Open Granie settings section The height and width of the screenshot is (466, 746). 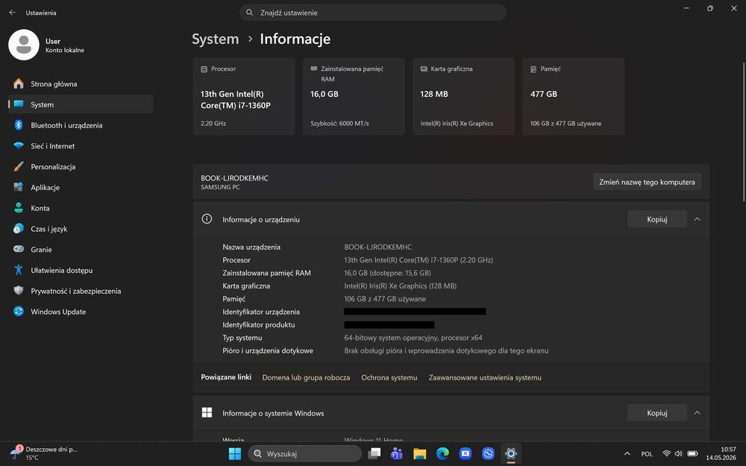click(x=81, y=249)
